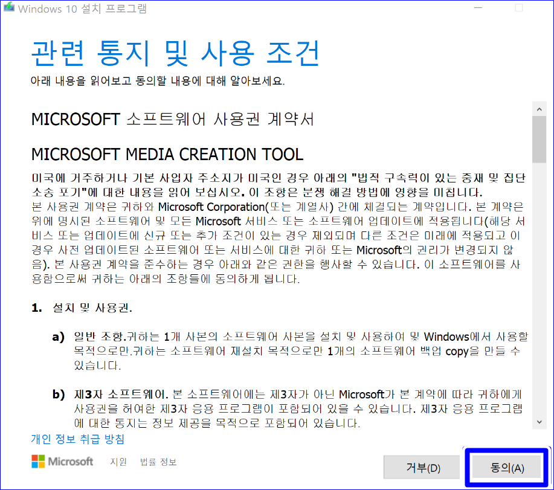Image resolution: width=554 pixels, height=490 pixels.
Task: Click the license text scrollbar thumb
Action: point(539,140)
